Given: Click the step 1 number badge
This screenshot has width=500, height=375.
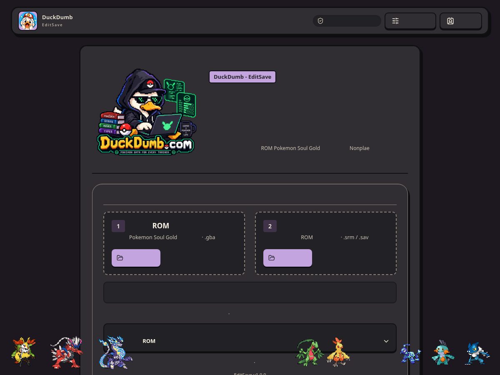Looking at the screenshot, I should [x=118, y=226].
